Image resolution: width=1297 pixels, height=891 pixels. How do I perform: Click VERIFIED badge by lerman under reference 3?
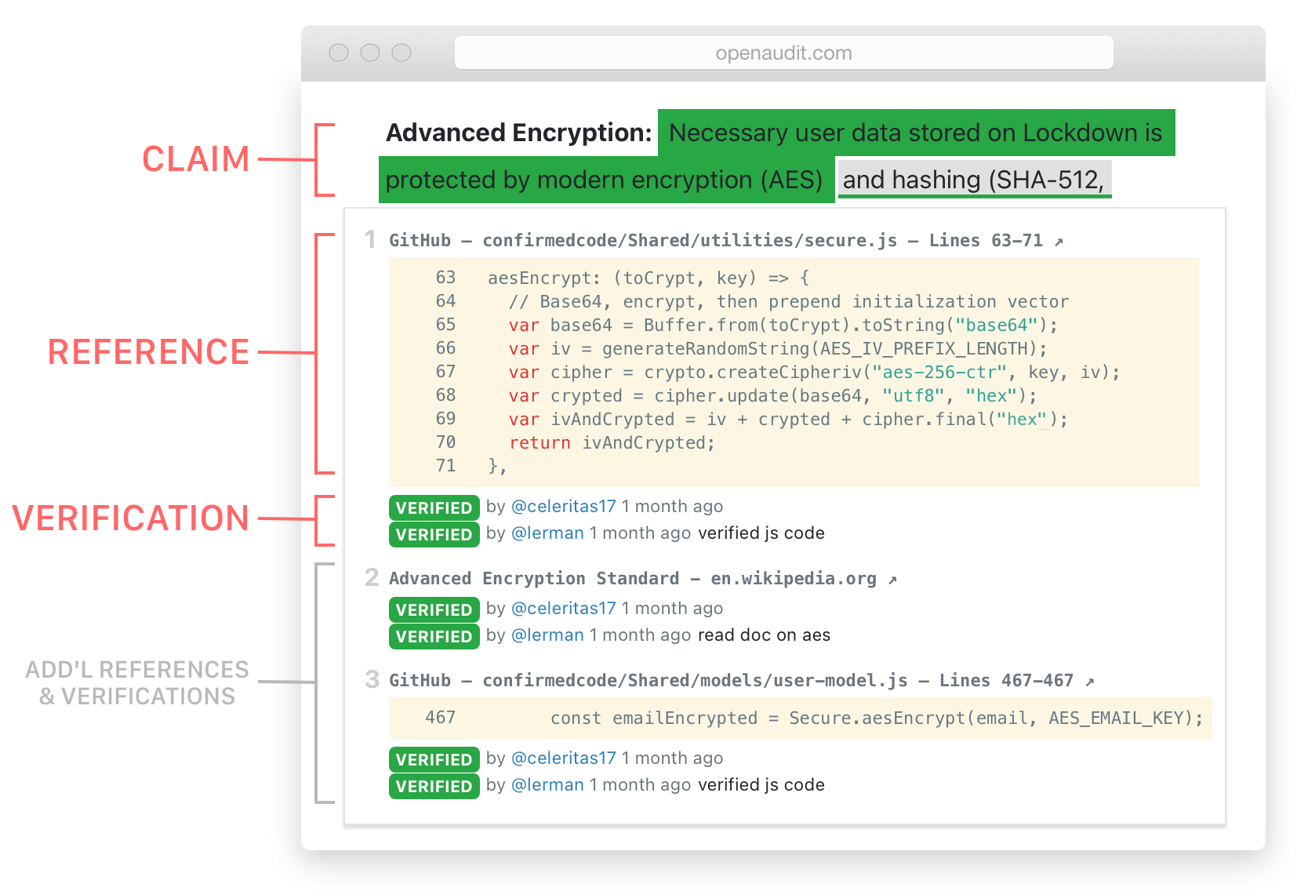point(434,786)
